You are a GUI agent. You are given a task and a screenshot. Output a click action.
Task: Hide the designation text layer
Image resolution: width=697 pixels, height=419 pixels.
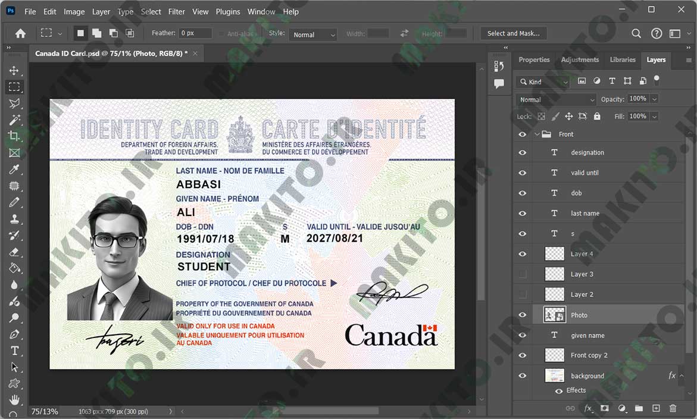click(523, 152)
